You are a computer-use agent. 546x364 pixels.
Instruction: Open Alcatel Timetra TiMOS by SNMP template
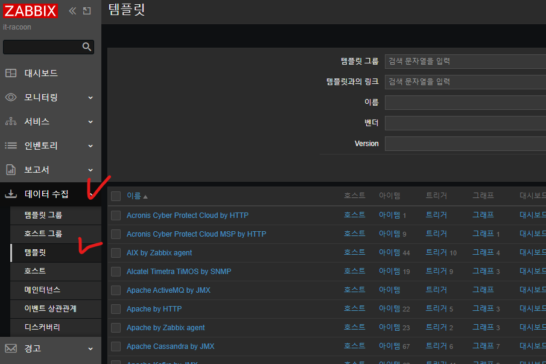pyautogui.click(x=179, y=272)
